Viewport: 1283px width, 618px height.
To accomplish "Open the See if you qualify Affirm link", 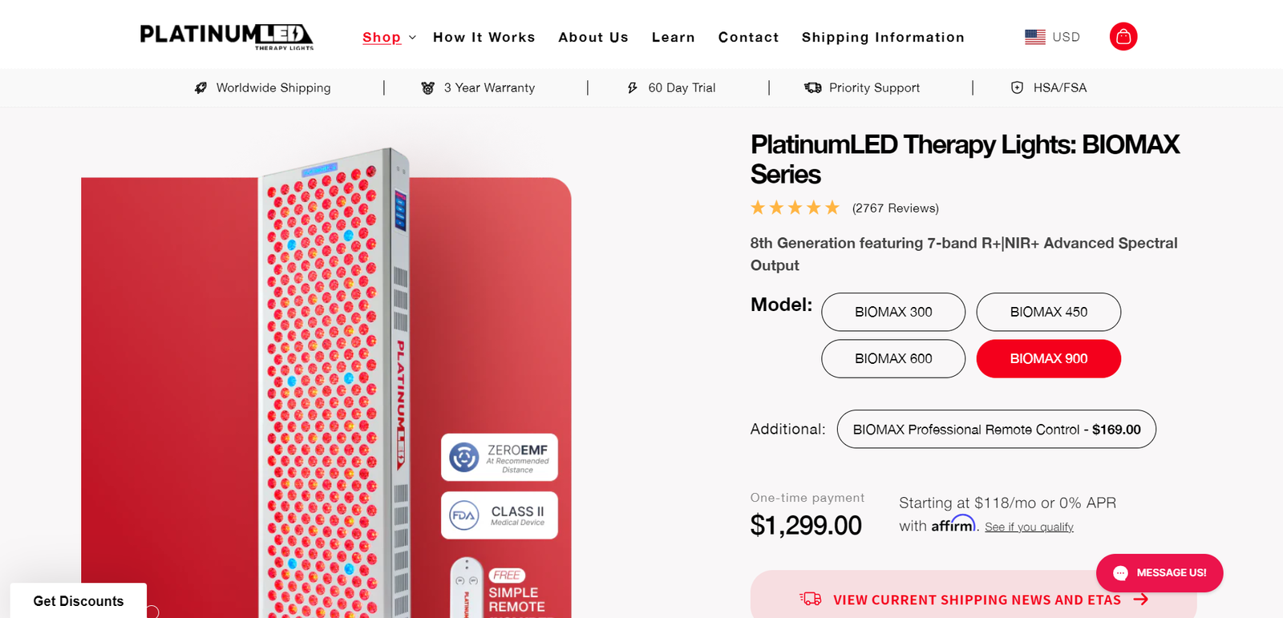I will point(1029,527).
